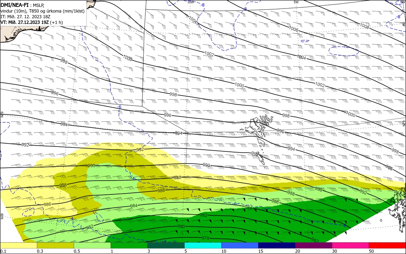The width and height of the screenshot is (406, 254).
Task: Choose the blue 10–15 legend swatch
Action: (240, 245)
